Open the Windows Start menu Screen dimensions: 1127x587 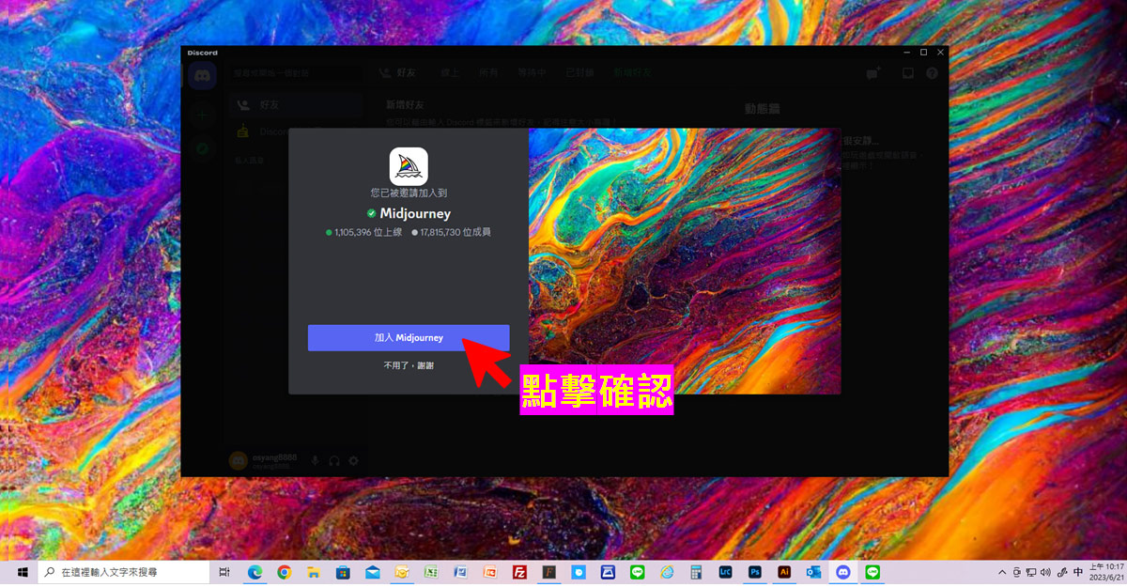21,572
